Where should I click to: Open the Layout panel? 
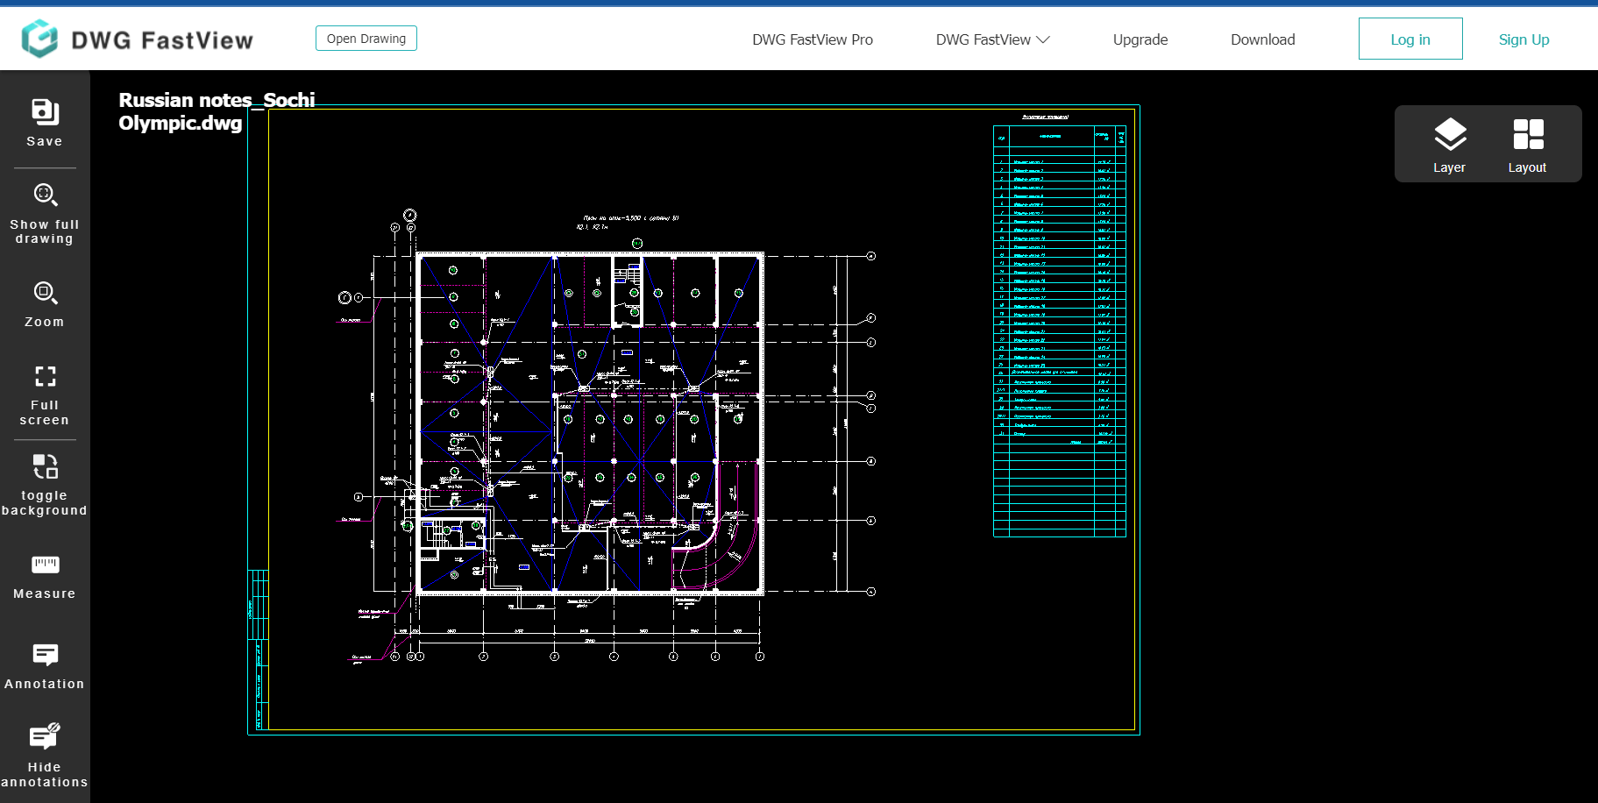coord(1527,145)
